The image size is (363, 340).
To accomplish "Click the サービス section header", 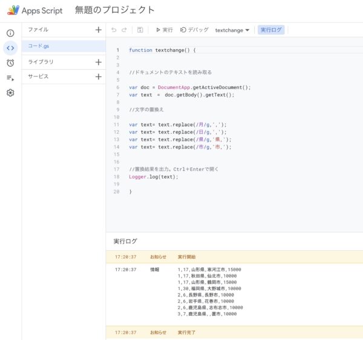I will 38,76.
